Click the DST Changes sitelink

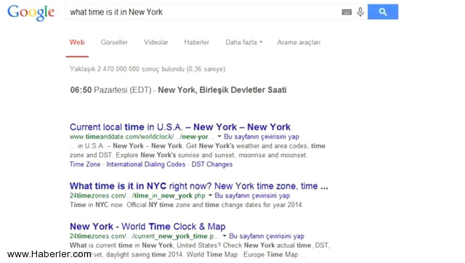pyautogui.click(x=211, y=164)
